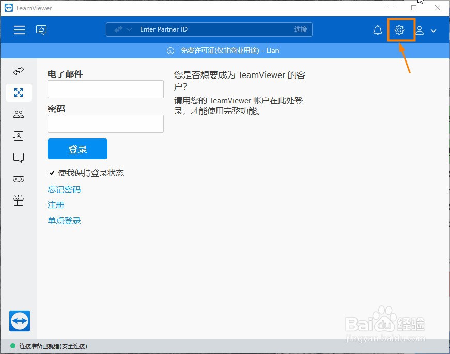The image size is (450, 354).
Task: Click the 忘记密码 link
Action: pos(64,190)
